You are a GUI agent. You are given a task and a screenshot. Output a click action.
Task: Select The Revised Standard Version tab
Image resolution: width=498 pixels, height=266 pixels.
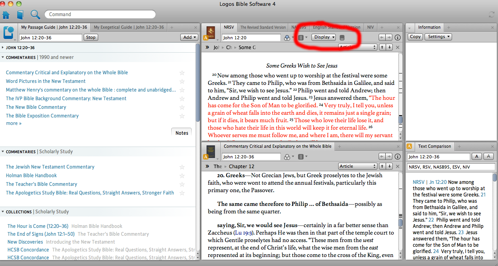click(x=263, y=28)
